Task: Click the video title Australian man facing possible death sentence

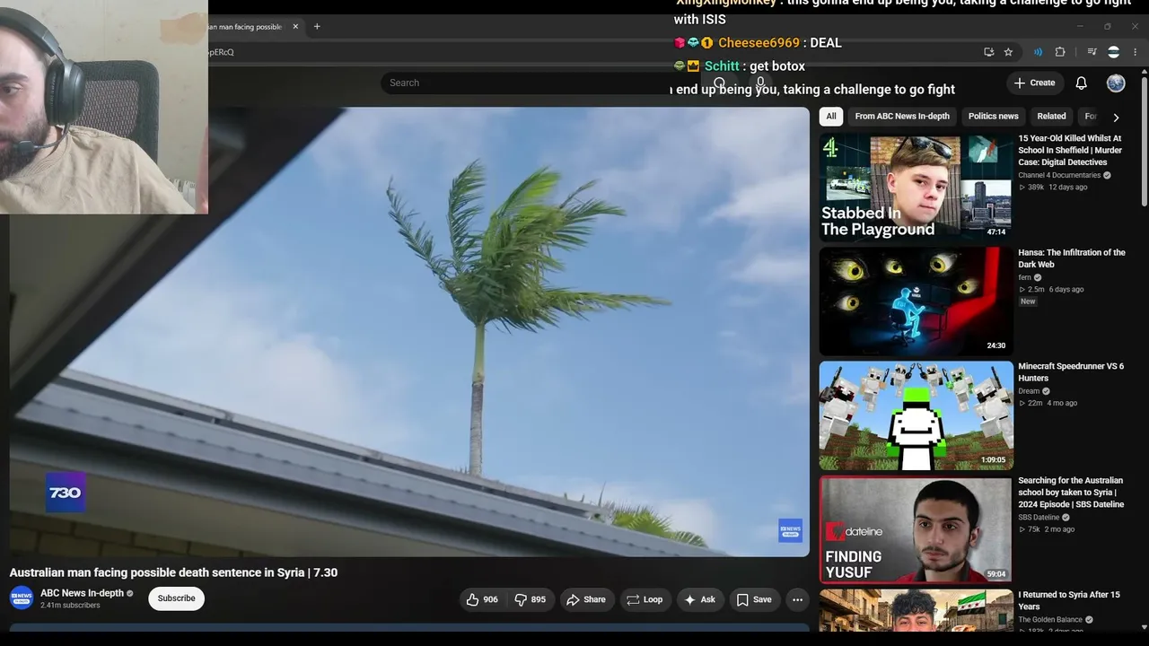Action: pyautogui.click(x=174, y=572)
